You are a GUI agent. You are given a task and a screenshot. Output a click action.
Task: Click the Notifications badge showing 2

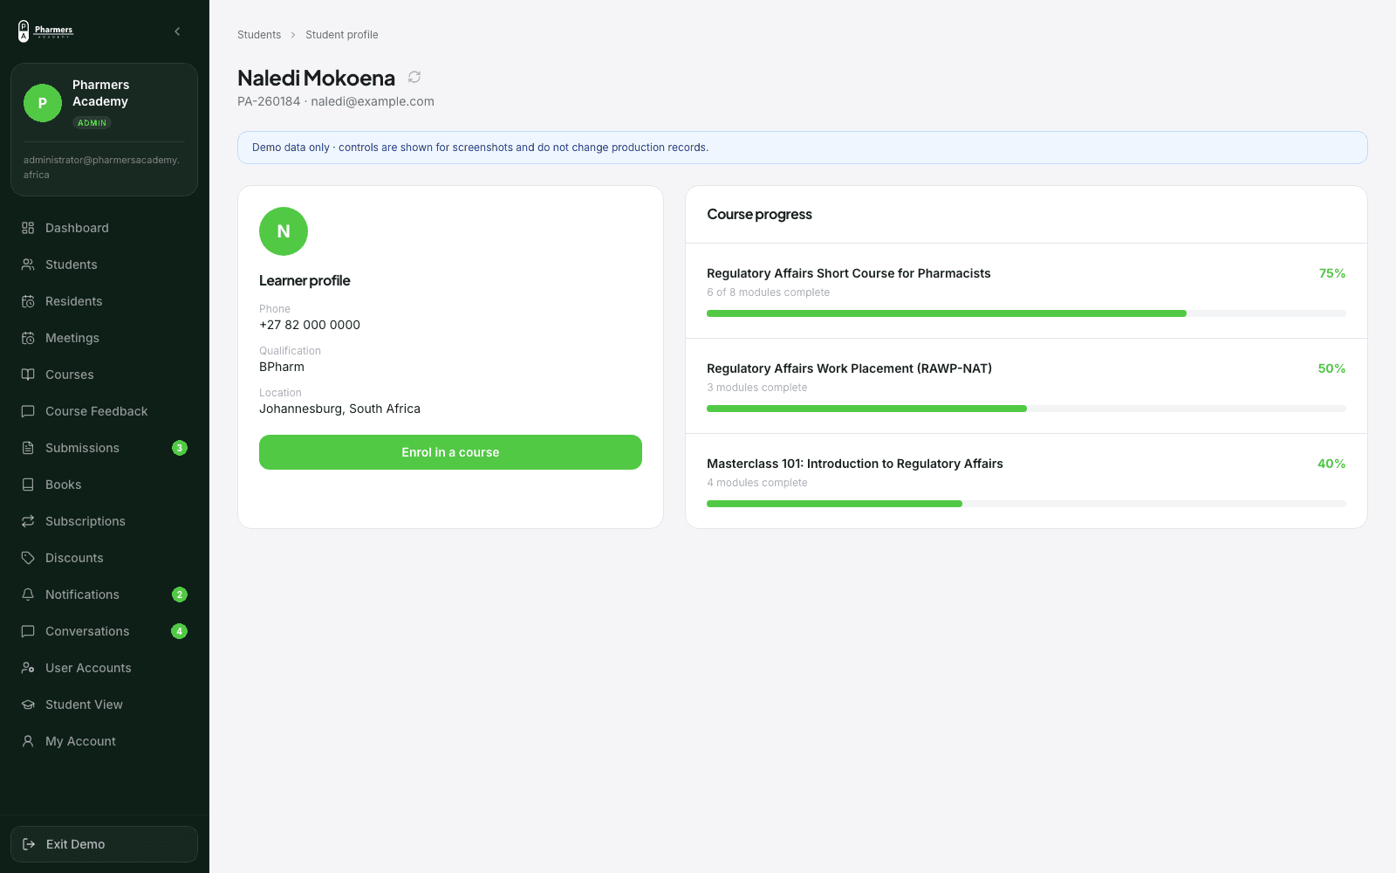(x=180, y=595)
